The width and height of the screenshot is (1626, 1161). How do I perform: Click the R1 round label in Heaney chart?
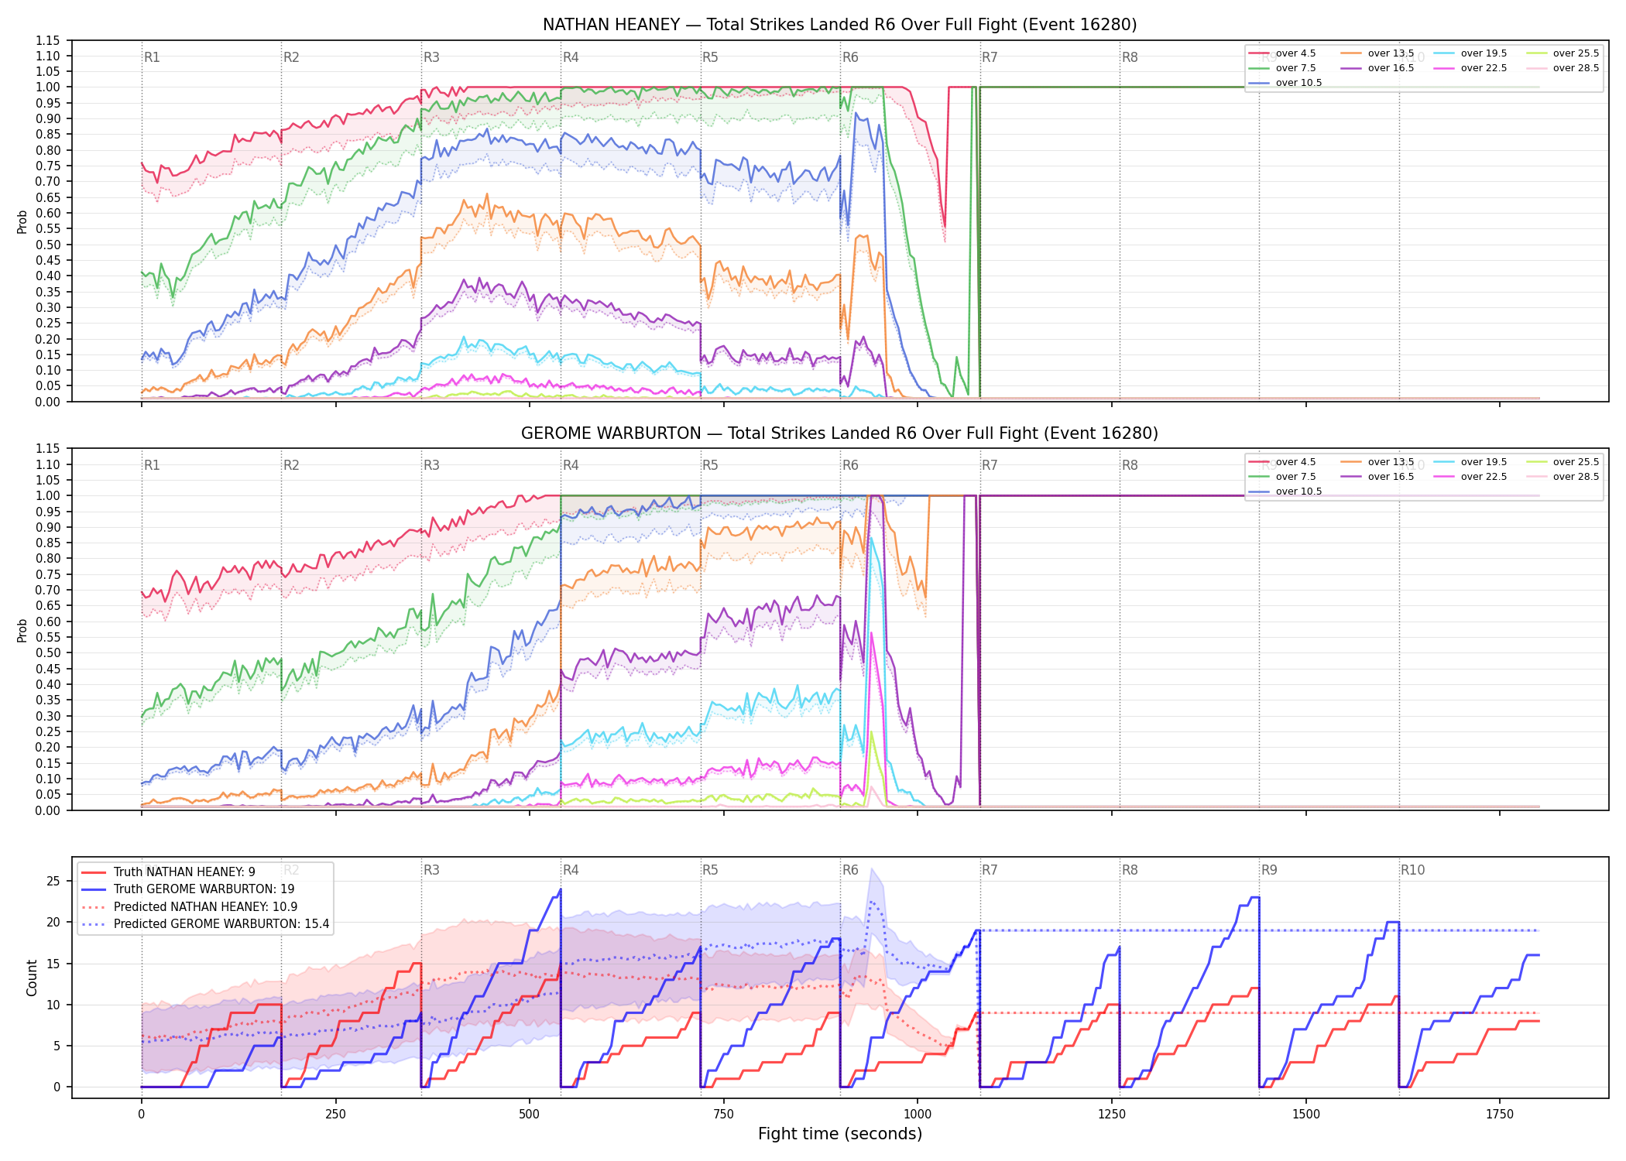(152, 57)
